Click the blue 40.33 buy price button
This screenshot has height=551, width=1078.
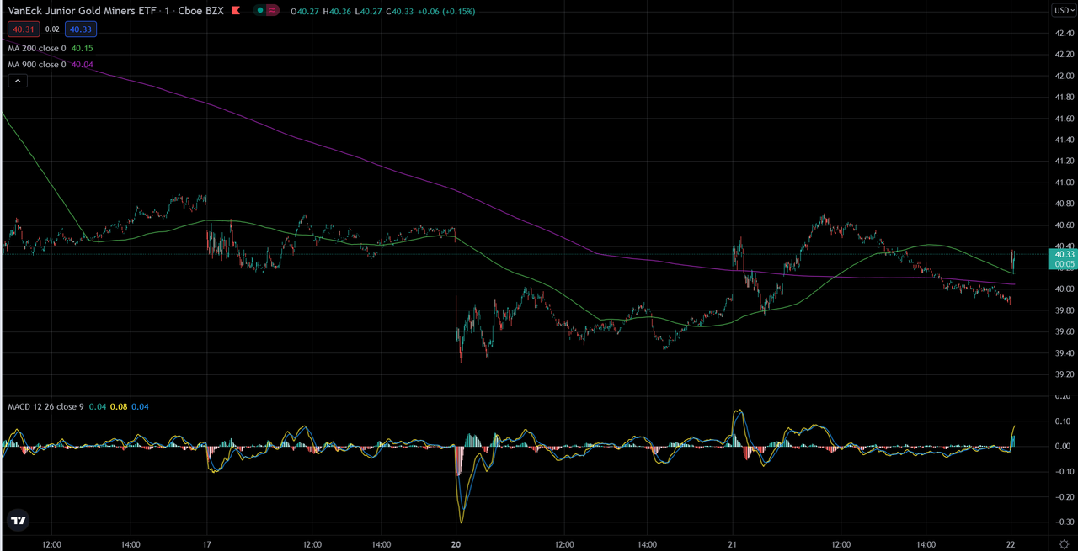point(81,29)
